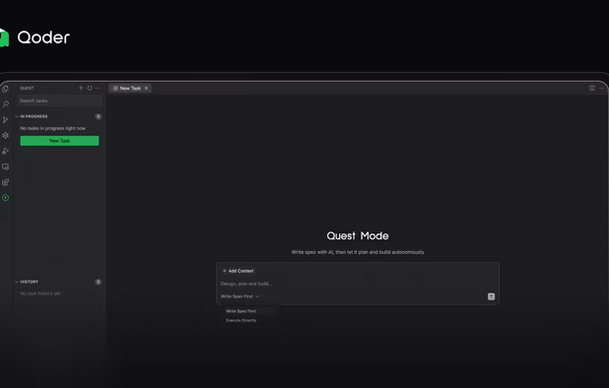
Task: Click the green New Task button
Action: [59, 141]
